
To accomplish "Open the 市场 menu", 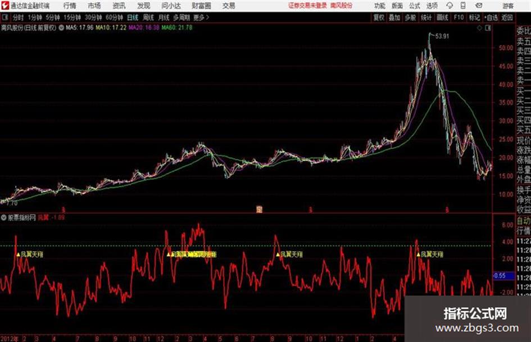I will [x=94, y=6].
